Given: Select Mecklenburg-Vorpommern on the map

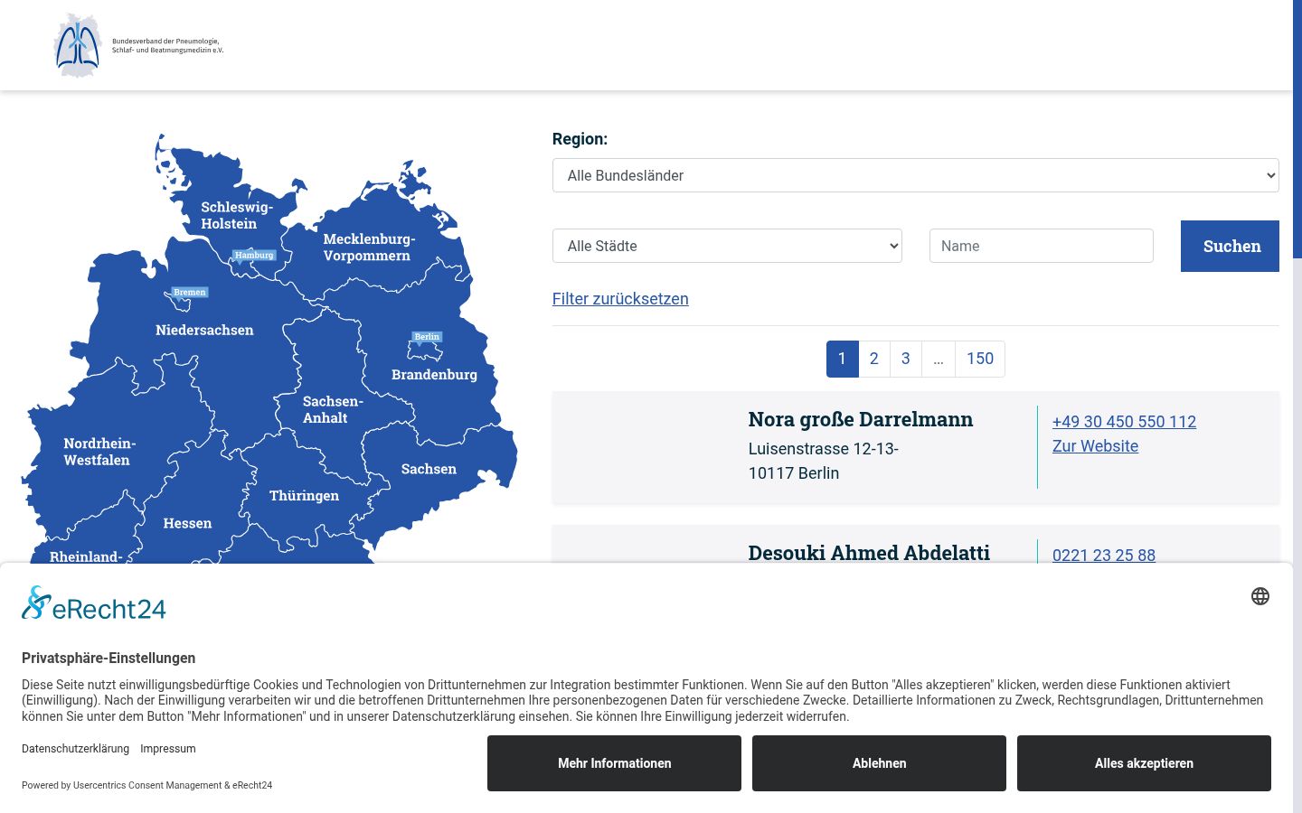Looking at the screenshot, I should pos(368,247).
